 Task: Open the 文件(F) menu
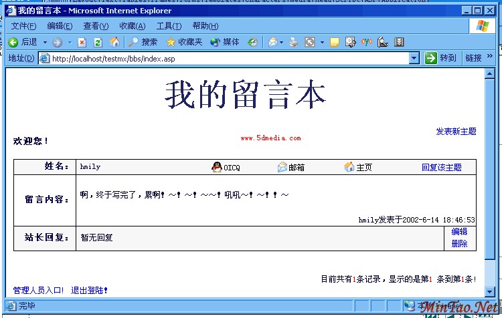pos(23,26)
